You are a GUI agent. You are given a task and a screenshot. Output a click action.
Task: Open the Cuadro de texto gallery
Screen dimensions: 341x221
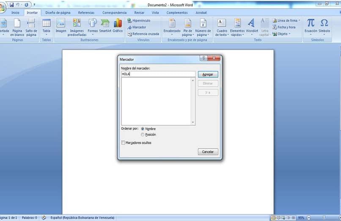222,27
